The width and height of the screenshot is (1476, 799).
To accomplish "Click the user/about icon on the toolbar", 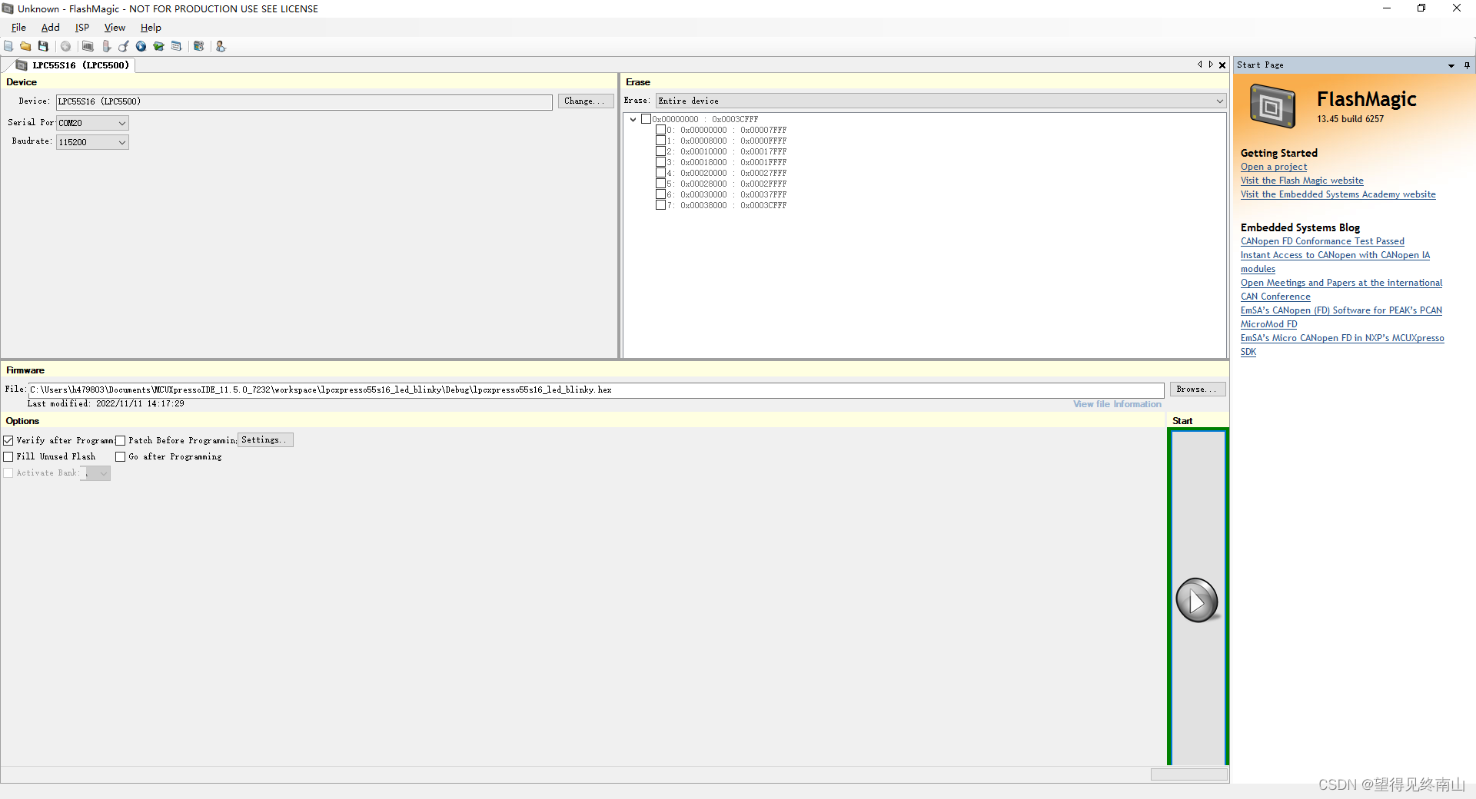I will coord(221,46).
